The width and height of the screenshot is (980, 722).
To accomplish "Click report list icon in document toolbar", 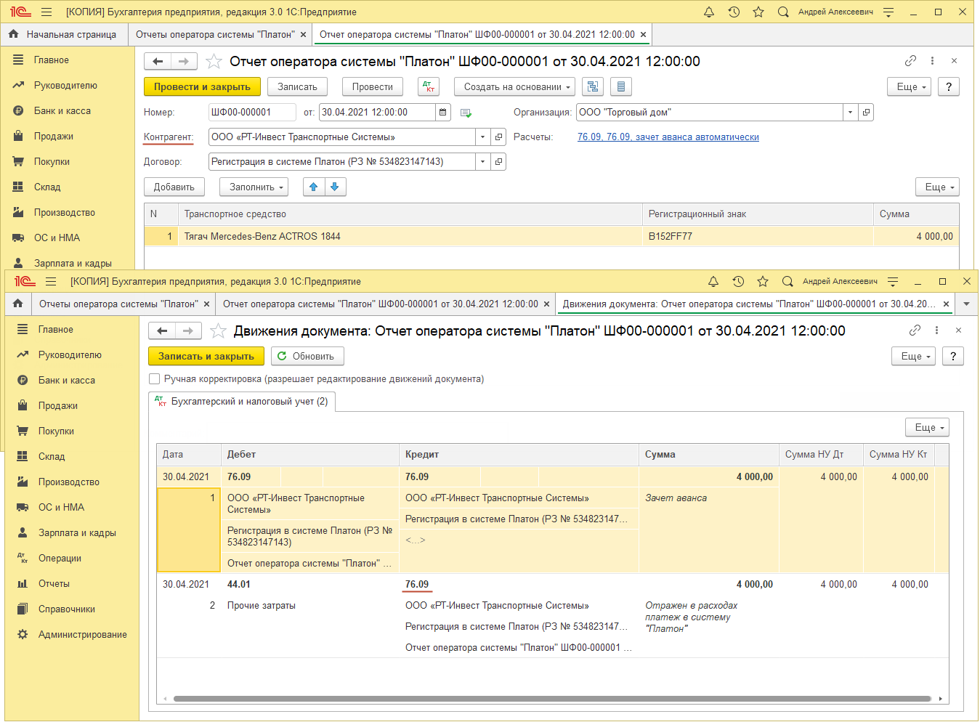I will 620,86.
